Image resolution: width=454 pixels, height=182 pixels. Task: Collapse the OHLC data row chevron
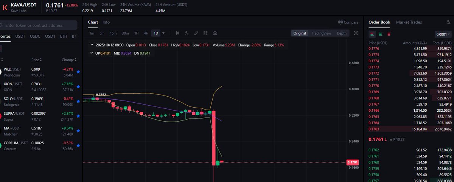92,45
